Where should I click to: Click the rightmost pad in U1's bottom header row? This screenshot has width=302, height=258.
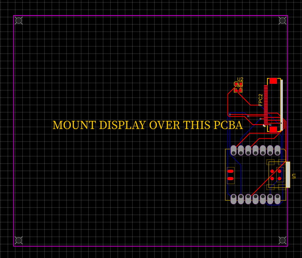(278, 199)
